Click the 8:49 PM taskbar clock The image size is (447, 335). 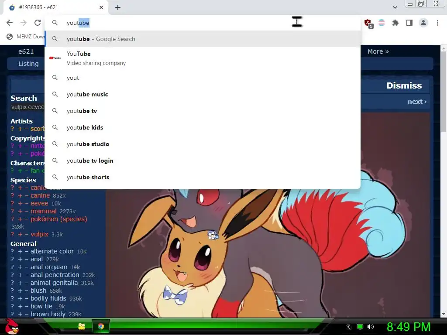409,327
